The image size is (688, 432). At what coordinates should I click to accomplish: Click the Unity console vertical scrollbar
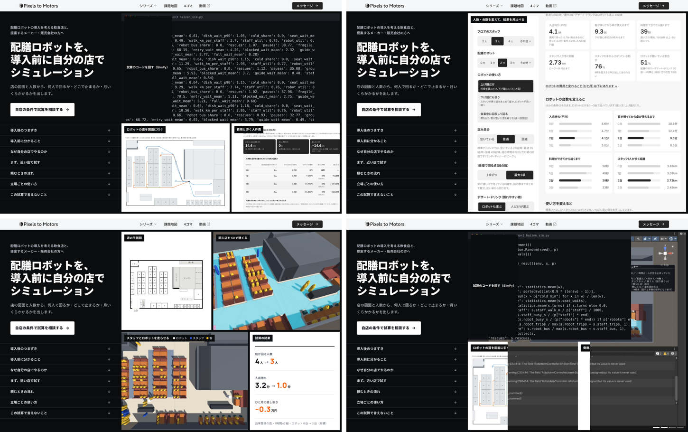click(676, 389)
